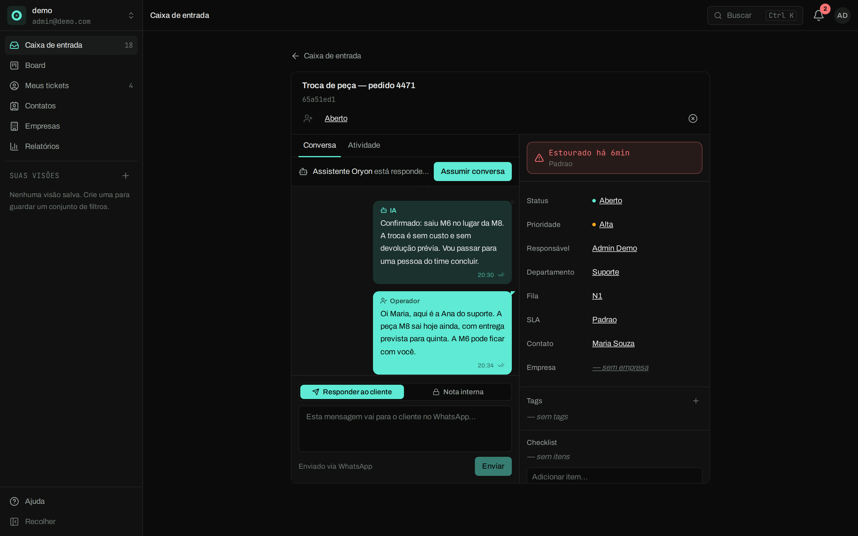Click the WhatsApp message text area
This screenshot has width=858, height=536.
pyautogui.click(x=405, y=429)
